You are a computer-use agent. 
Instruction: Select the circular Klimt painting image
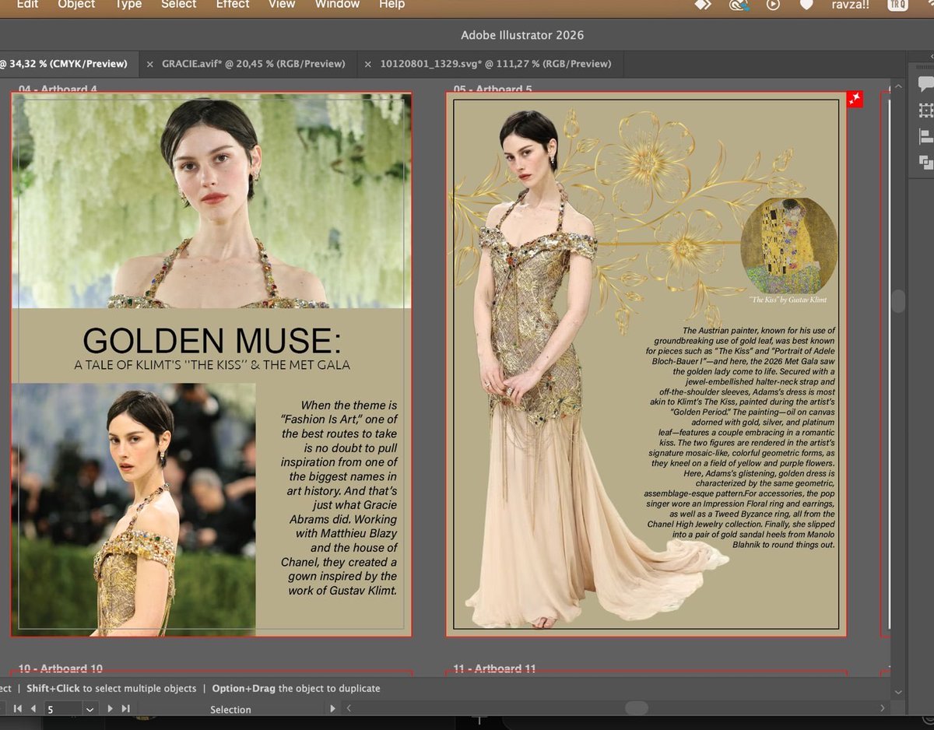788,246
